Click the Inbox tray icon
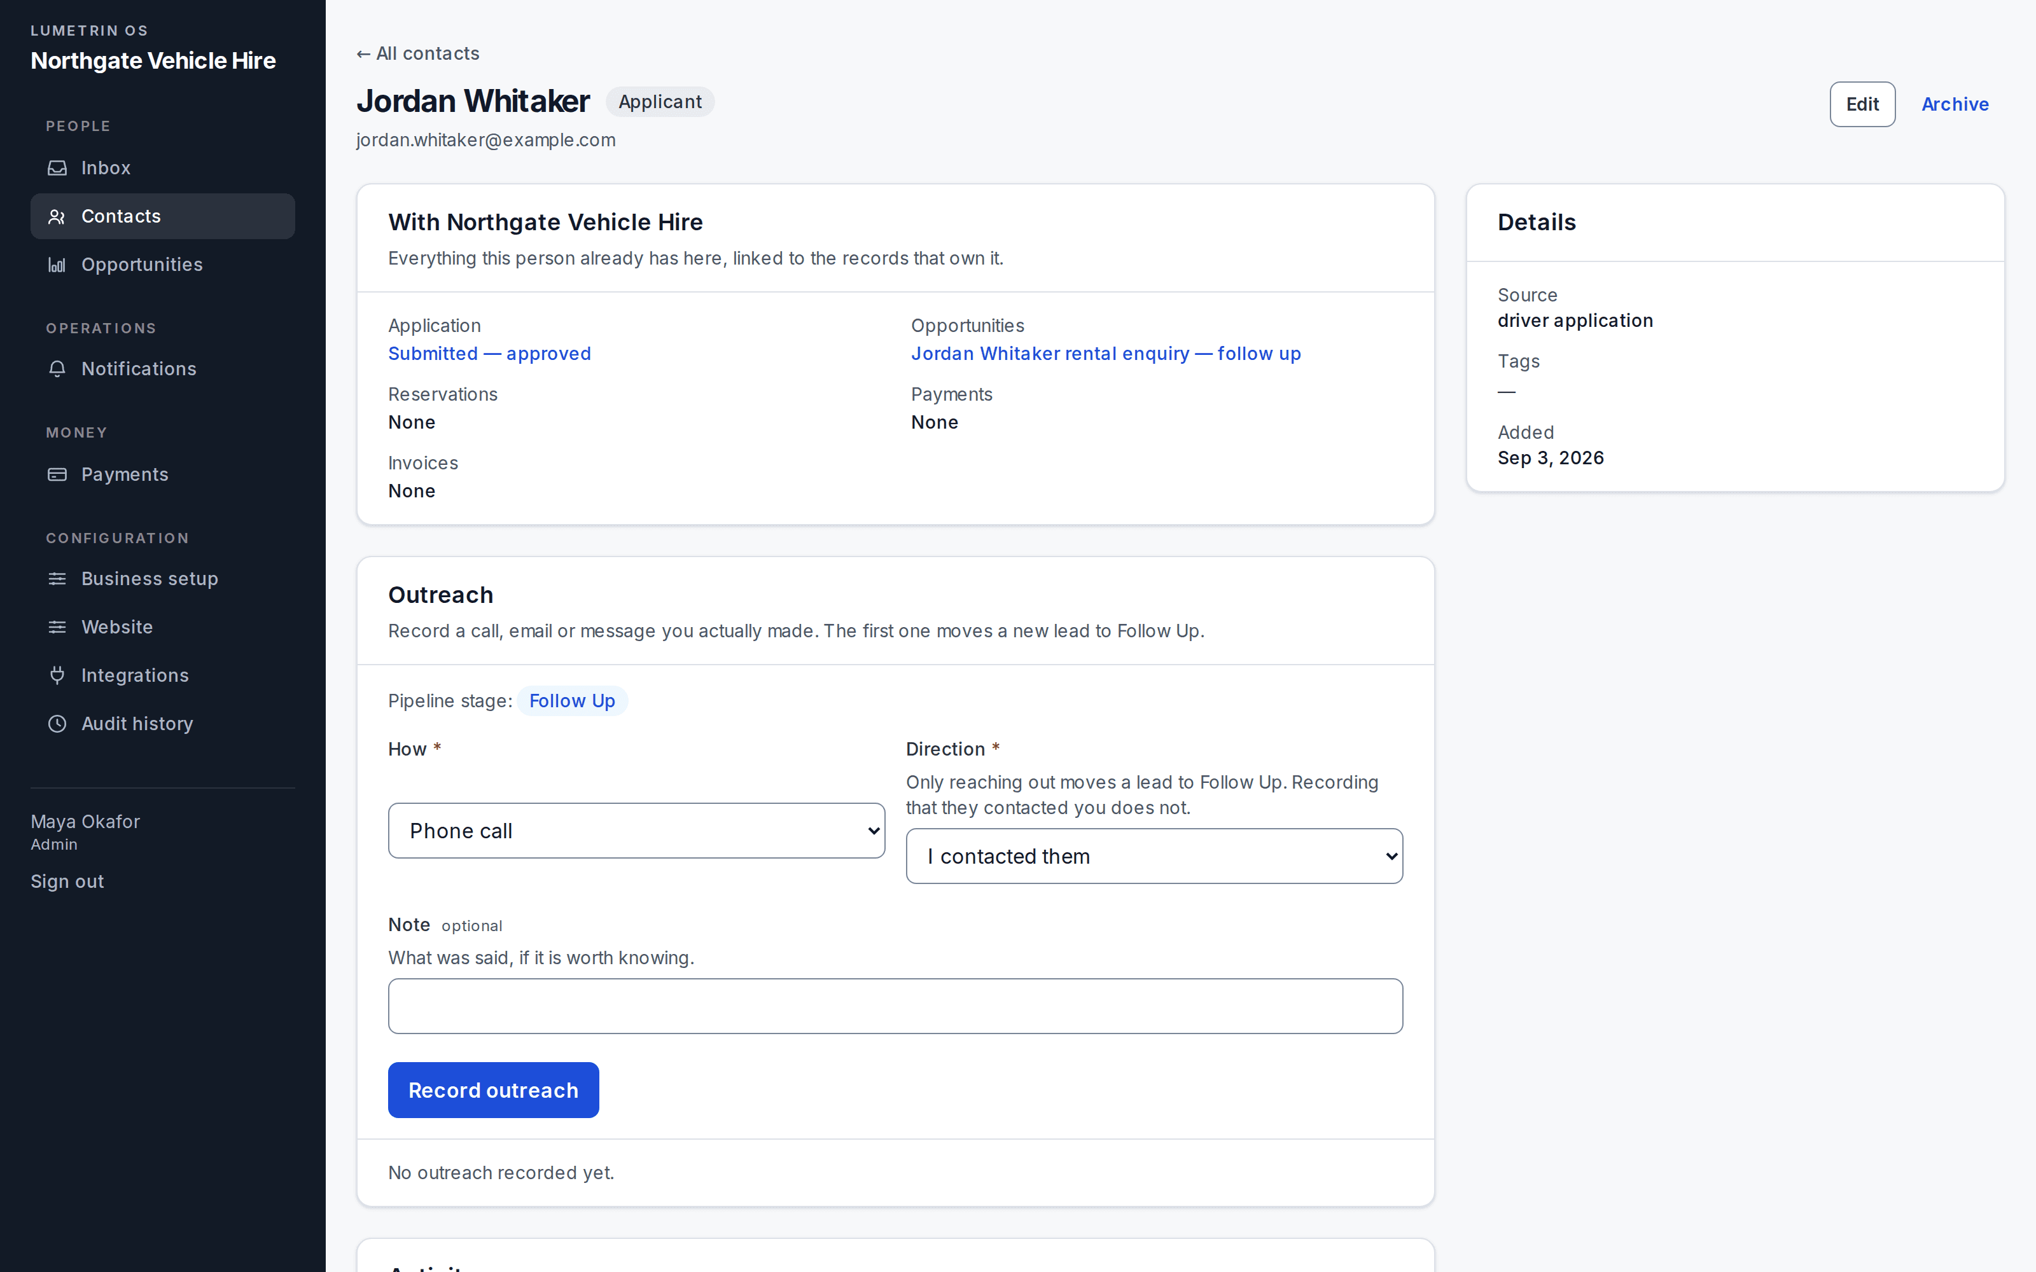2036x1272 pixels. coord(57,169)
